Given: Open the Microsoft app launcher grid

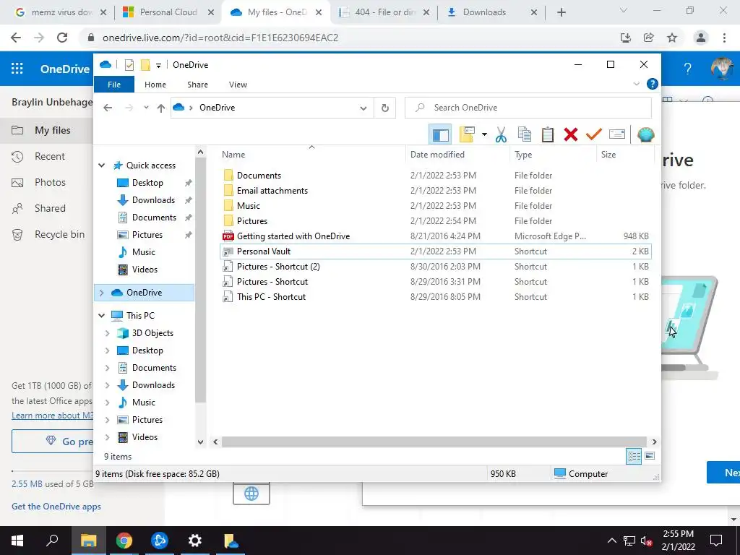Looking at the screenshot, I should tap(17, 69).
